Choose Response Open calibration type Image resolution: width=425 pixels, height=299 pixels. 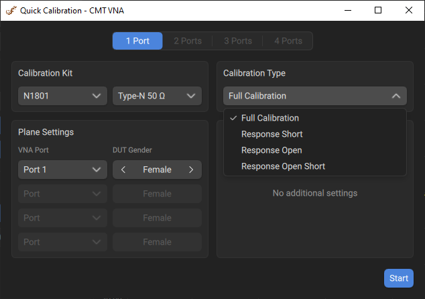[314, 150]
